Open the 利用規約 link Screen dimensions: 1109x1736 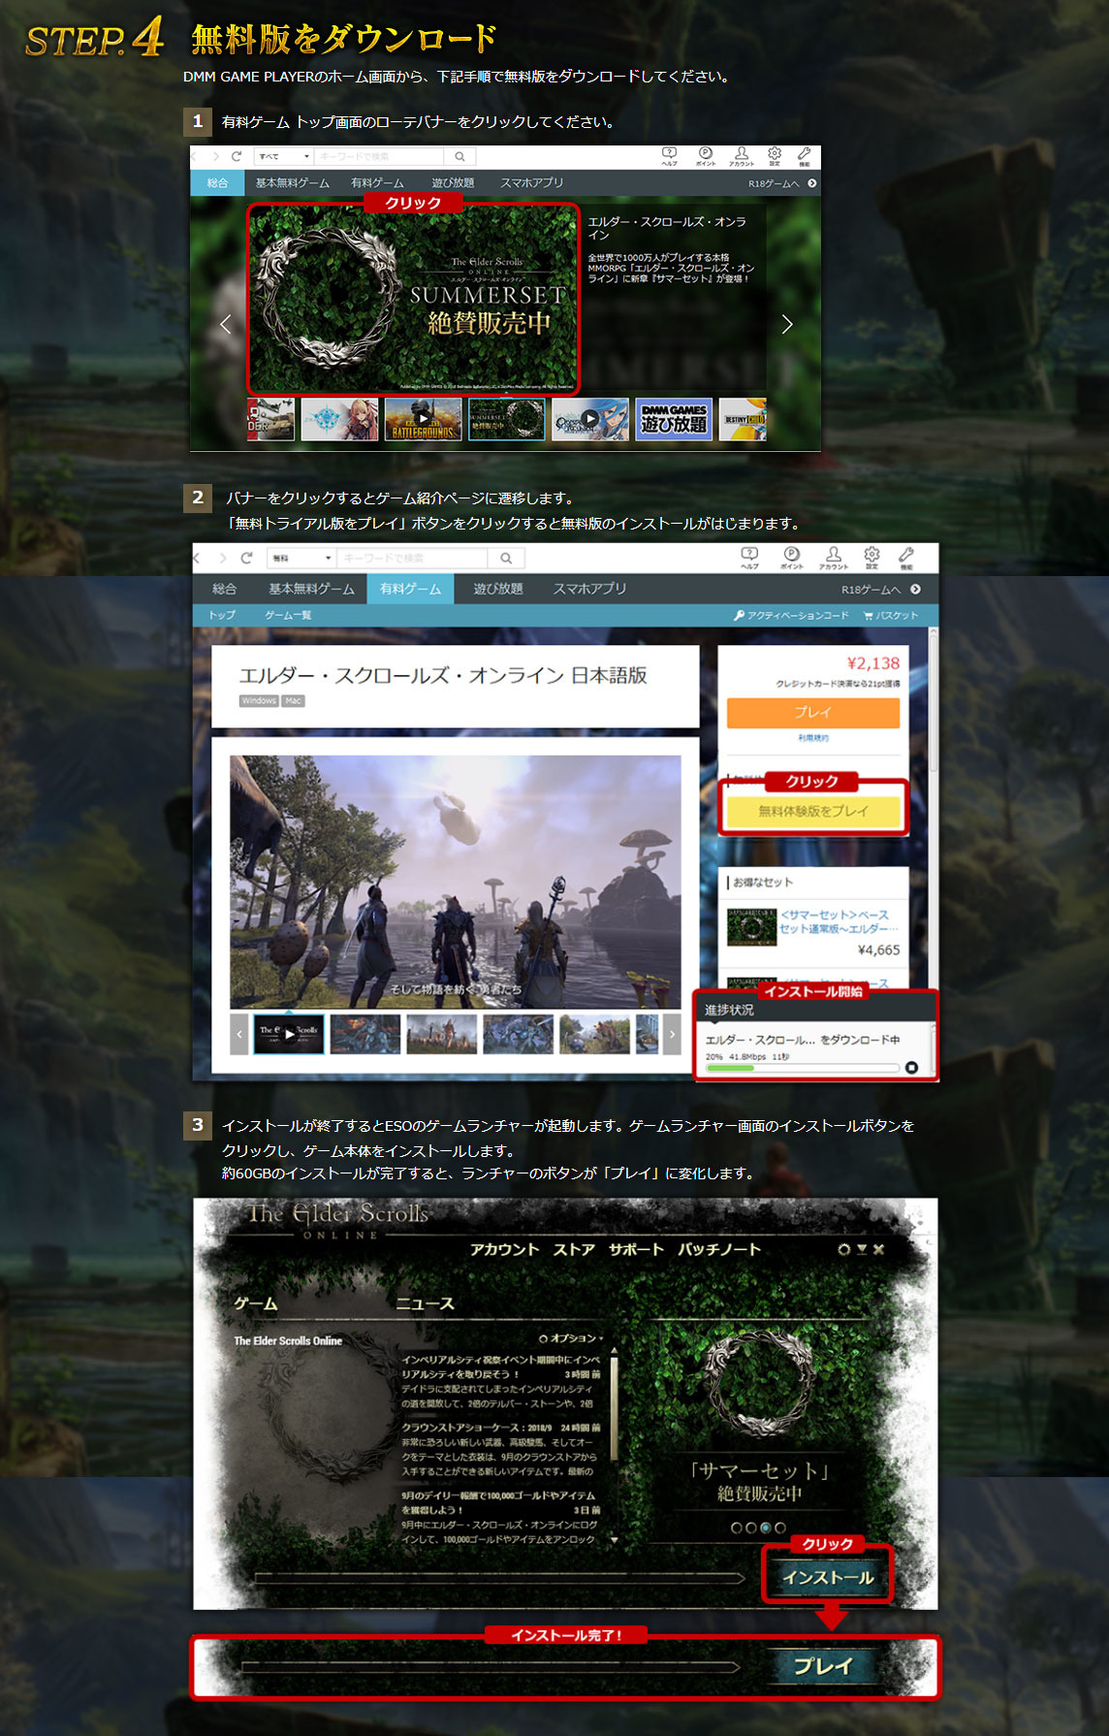812,738
